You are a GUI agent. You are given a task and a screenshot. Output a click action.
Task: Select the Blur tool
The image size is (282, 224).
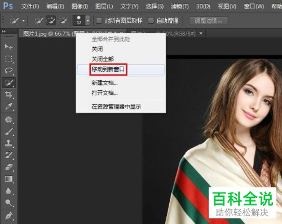[x=8, y=191]
